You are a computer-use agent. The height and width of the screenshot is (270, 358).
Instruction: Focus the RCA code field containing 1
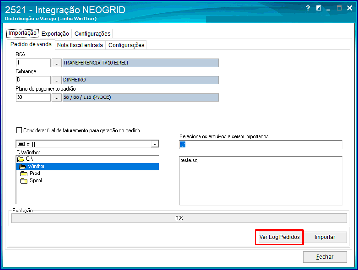click(33, 63)
